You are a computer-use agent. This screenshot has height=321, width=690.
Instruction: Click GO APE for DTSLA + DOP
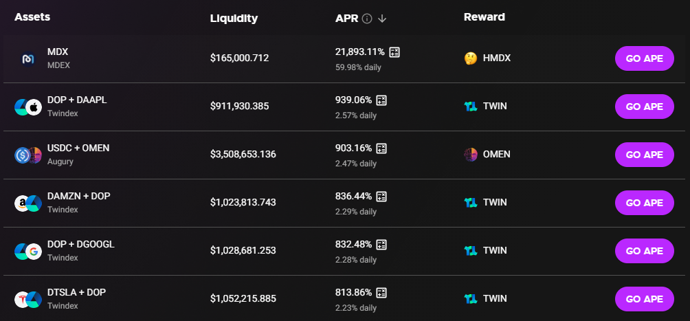(x=644, y=299)
